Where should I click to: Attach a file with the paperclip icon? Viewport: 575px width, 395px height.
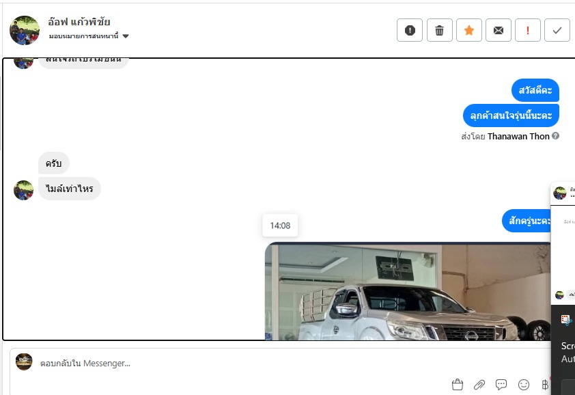pos(479,384)
